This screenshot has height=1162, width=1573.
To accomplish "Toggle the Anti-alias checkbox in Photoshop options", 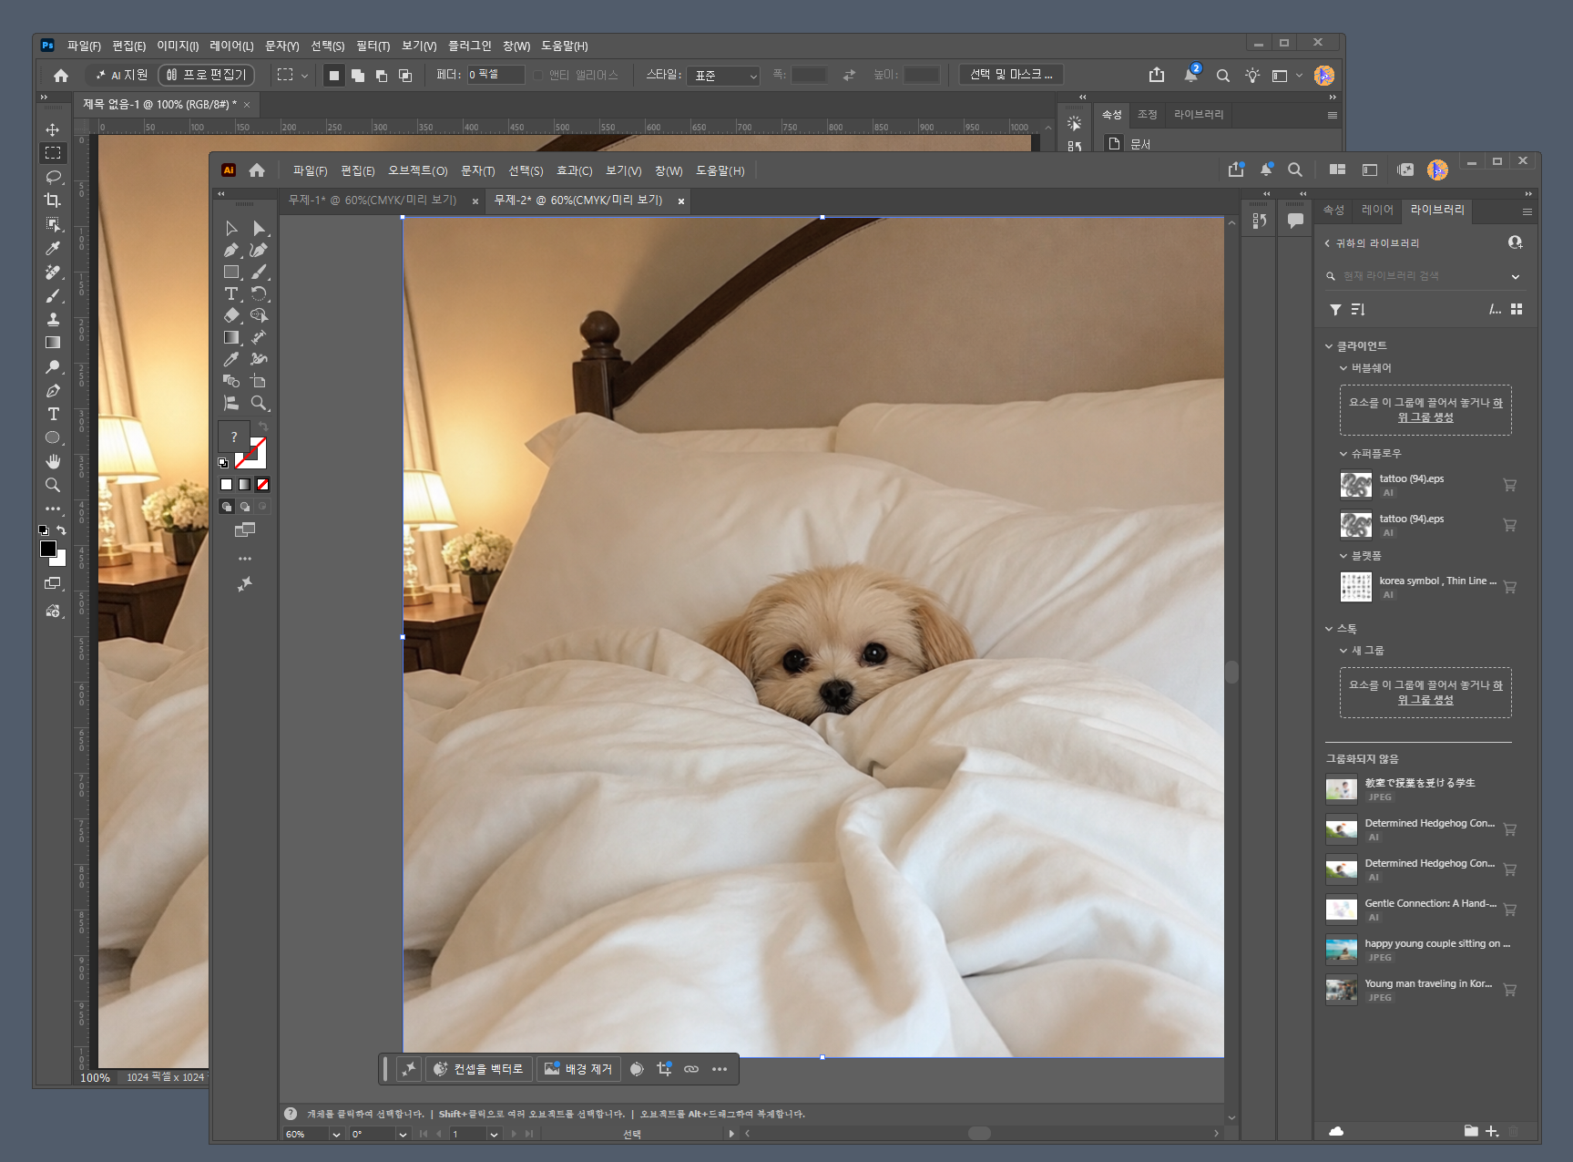I will pyautogui.click(x=538, y=75).
